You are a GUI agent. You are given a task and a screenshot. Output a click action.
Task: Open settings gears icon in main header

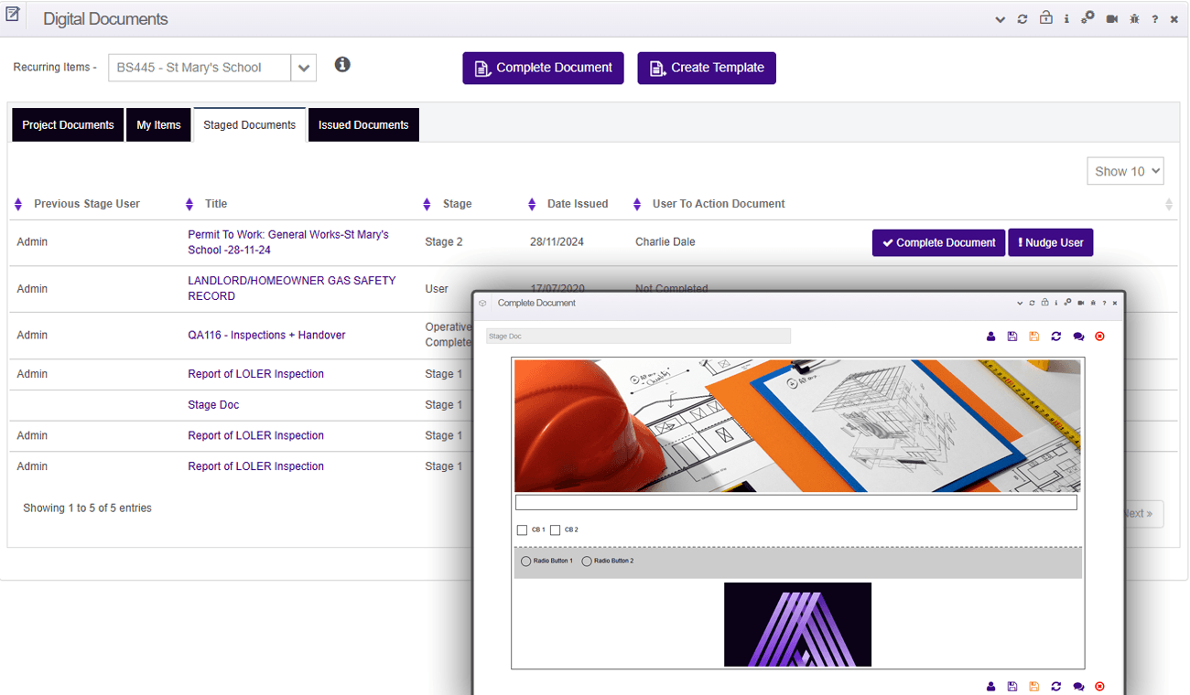point(1087,18)
